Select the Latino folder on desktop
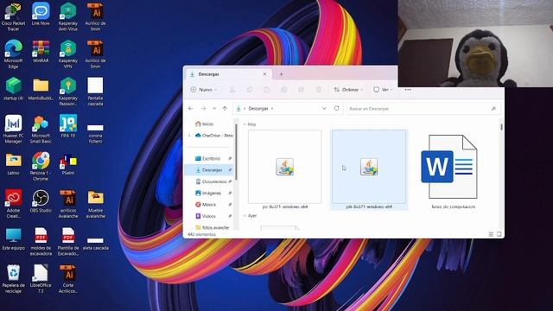The height and width of the screenshot is (311, 553). click(14, 163)
